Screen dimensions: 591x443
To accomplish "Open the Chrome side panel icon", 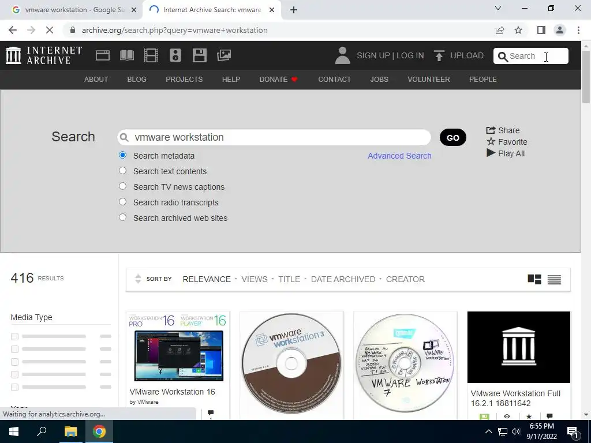I will tap(541, 30).
